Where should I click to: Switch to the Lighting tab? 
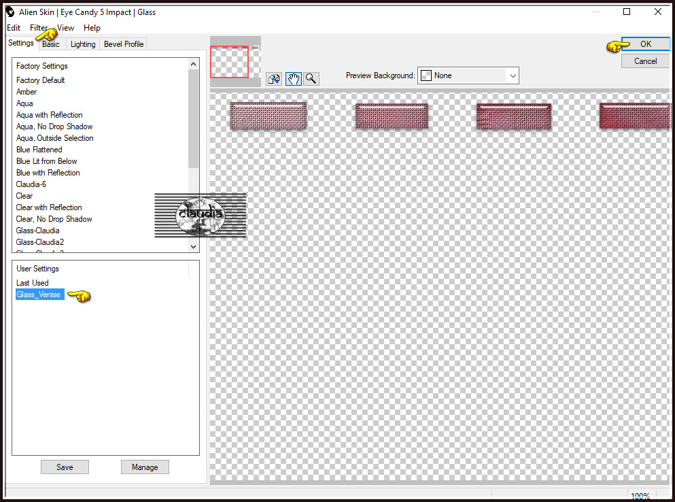(83, 44)
